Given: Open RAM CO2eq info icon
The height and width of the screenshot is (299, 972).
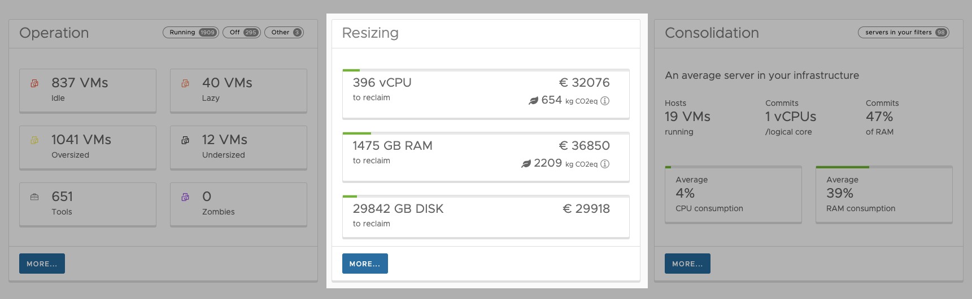Looking at the screenshot, I should [605, 164].
